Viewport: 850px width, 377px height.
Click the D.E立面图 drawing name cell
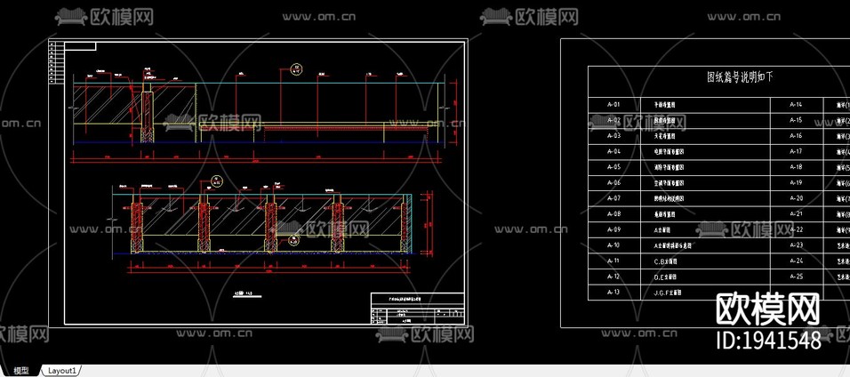click(x=705, y=277)
